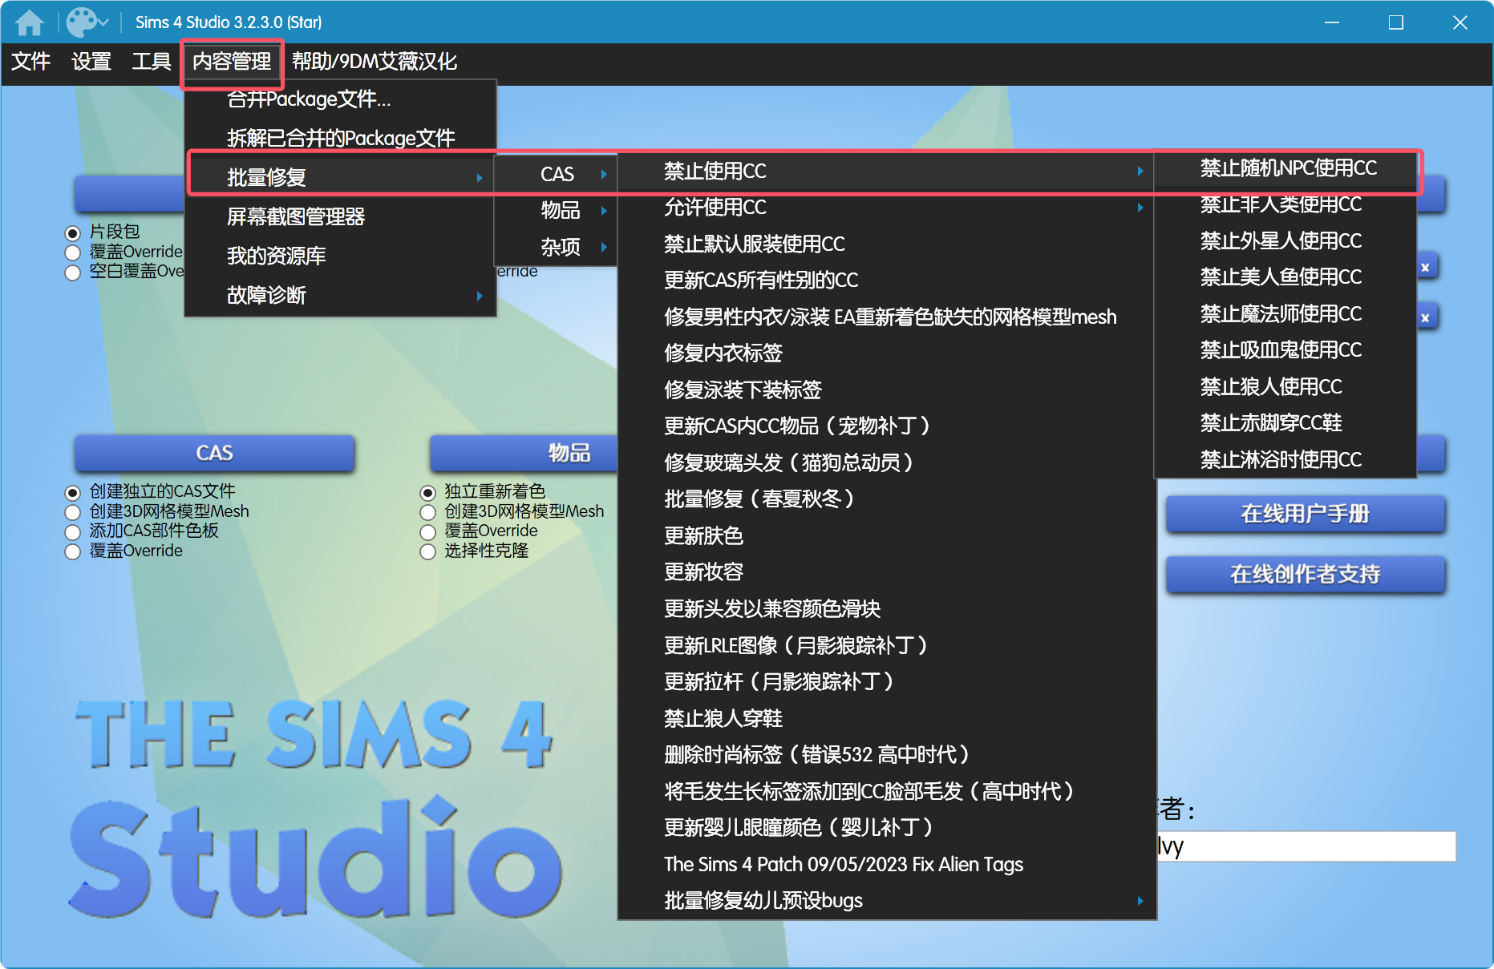Viewport: 1494px width, 969px height.
Task: Choose CAS 创建3D网格模型Mesh radio option
Action: tap(73, 512)
